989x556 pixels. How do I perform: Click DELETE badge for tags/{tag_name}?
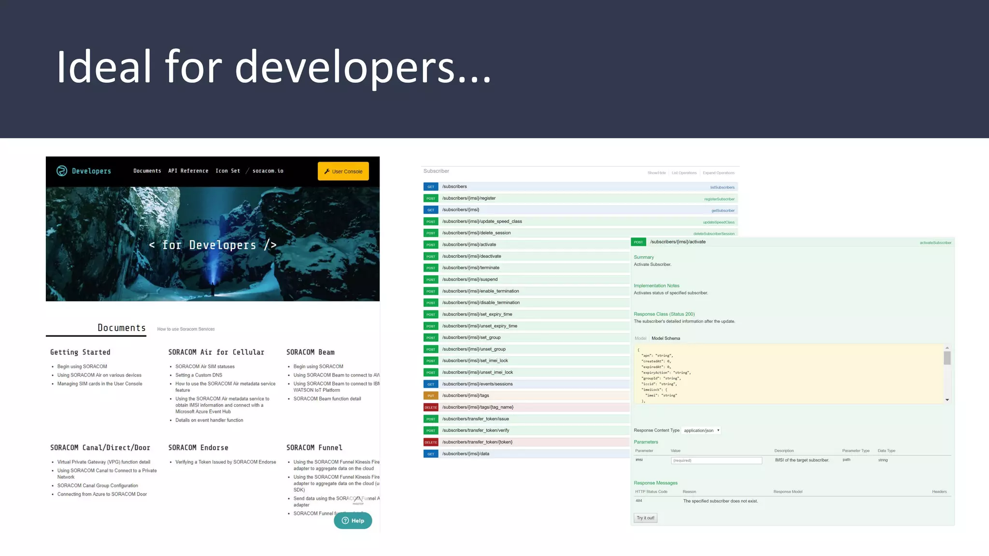[x=431, y=407]
